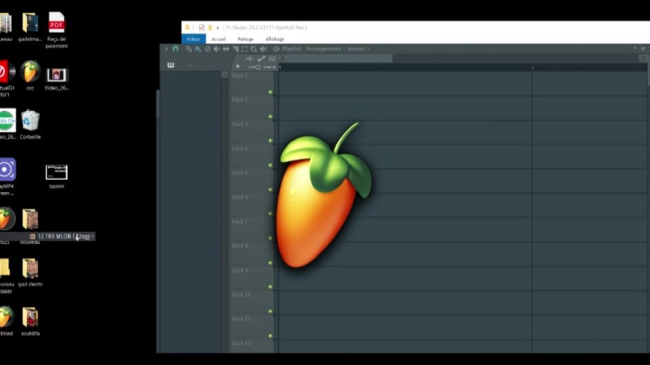Select the gadelma folder on the desktop
This screenshot has width=650, height=365.
point(30,27)
